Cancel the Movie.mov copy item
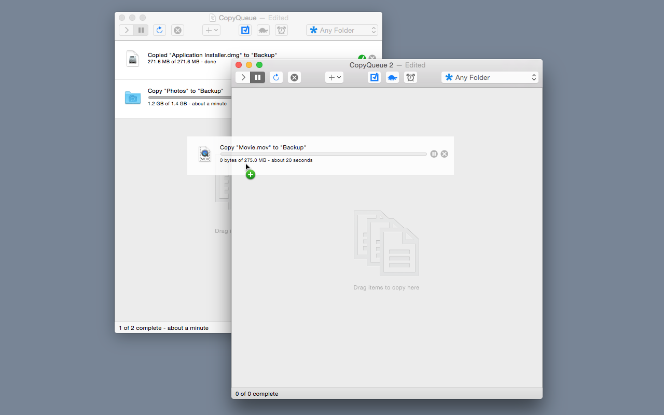The height and width of the screenshot is (415, 664). coord(445,154)
